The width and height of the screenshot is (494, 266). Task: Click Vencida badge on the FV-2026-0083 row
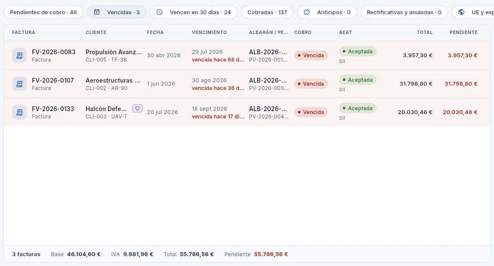[x=311, y=56]
